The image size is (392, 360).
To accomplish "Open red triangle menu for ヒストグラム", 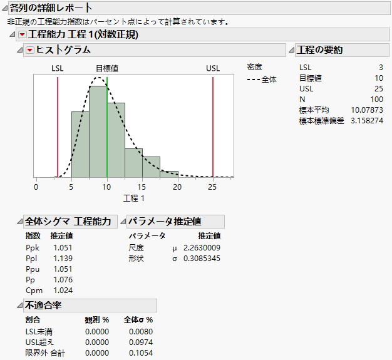I will (x=30, y=50).
